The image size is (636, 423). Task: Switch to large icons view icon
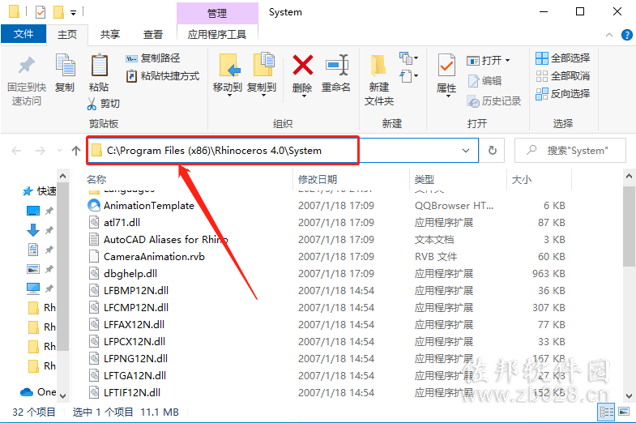pyautogui.click(x=624, y=412)
